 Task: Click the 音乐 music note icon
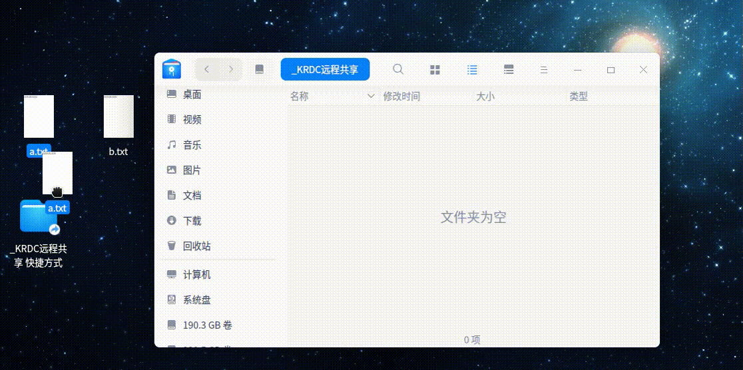172,144
